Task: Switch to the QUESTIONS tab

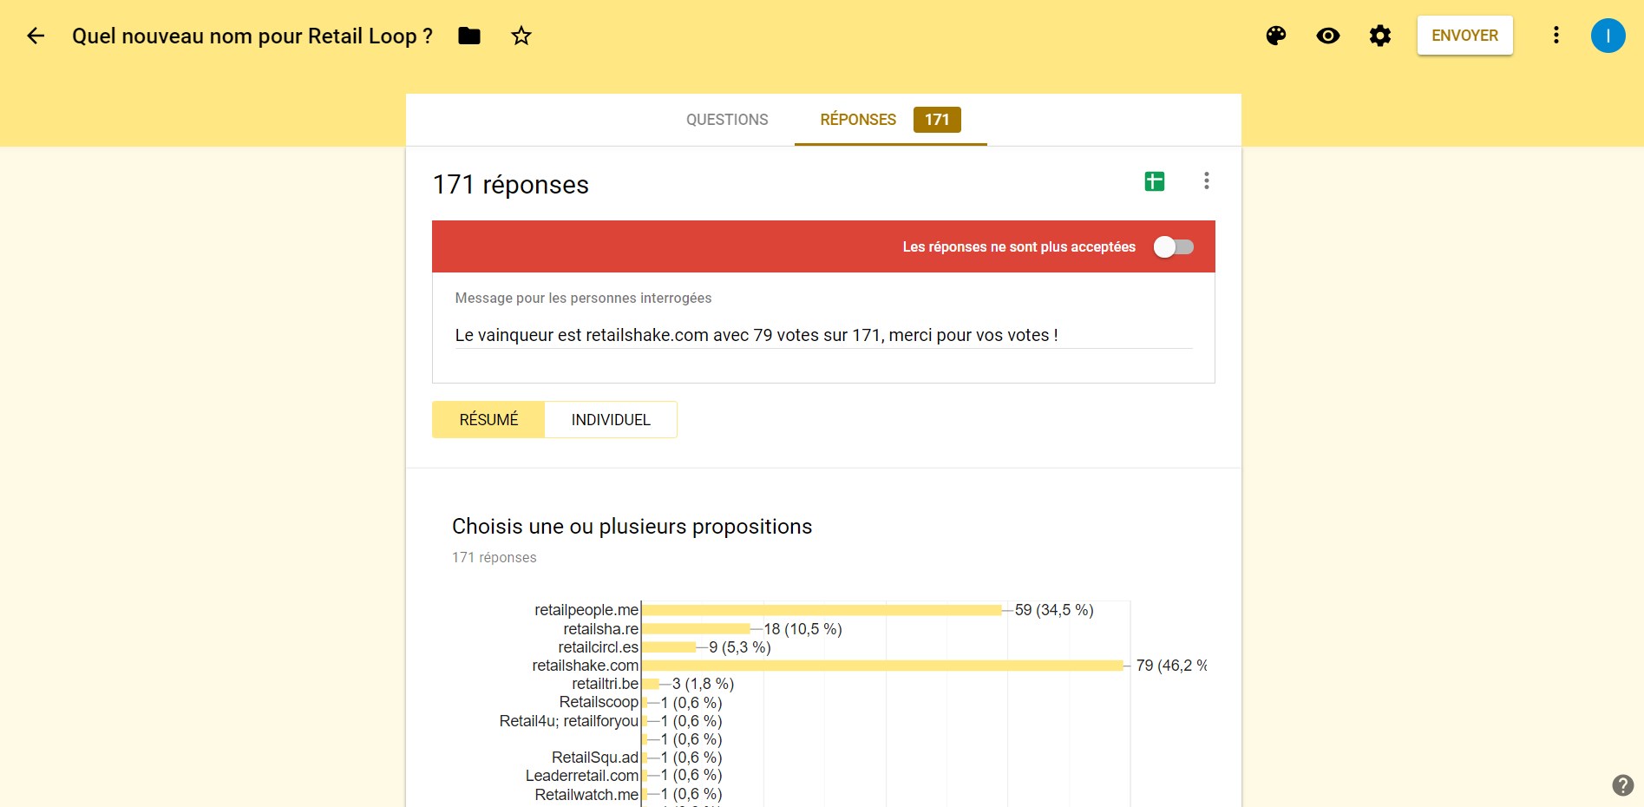Action: coord(727,120)
